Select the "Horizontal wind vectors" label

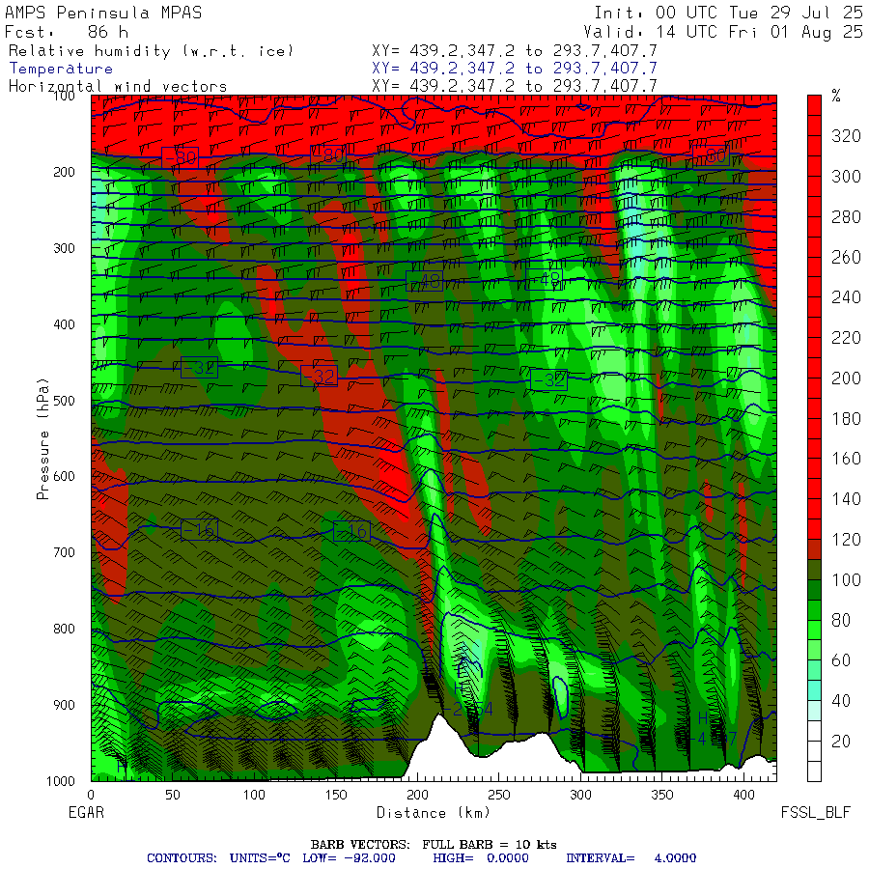coord(118,87)
